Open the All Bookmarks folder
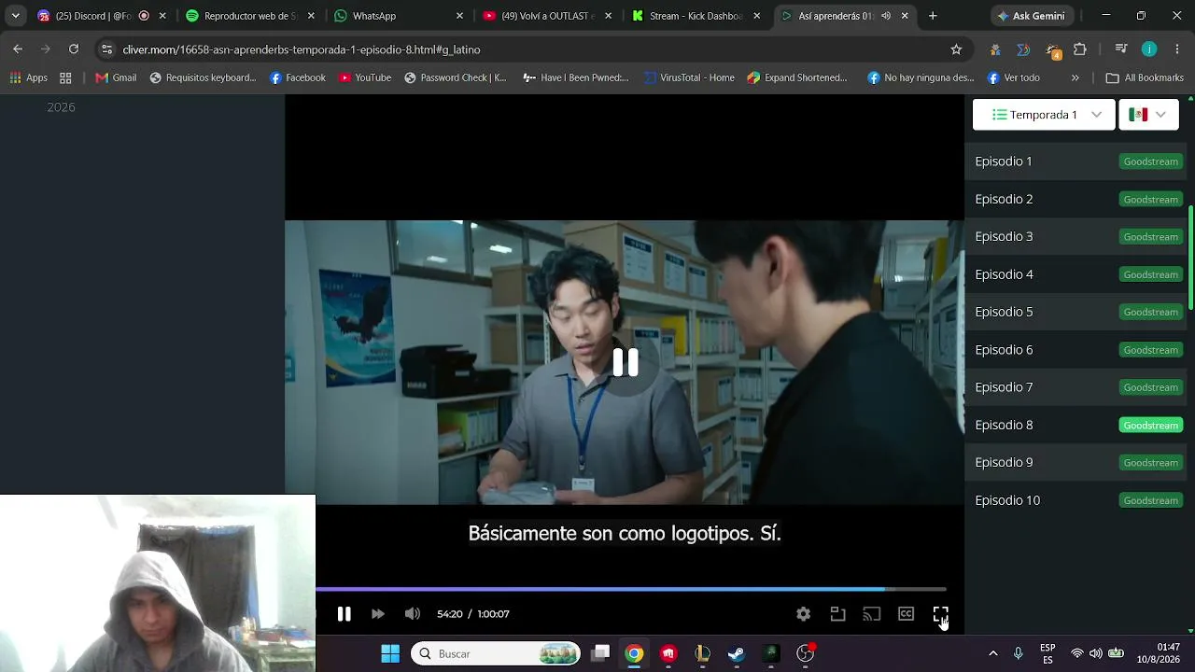 click(x=1145, y=77)
